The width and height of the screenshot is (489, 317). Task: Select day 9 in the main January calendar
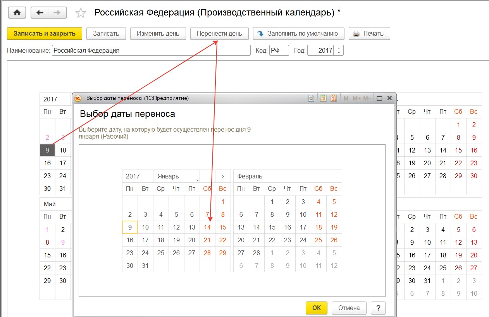47,150
